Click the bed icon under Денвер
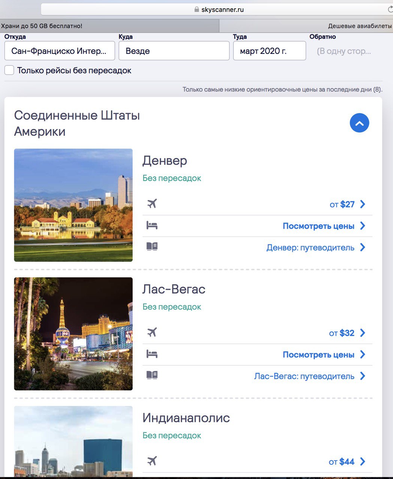Viewport: 393px width, 479px height. coord(152,225)
